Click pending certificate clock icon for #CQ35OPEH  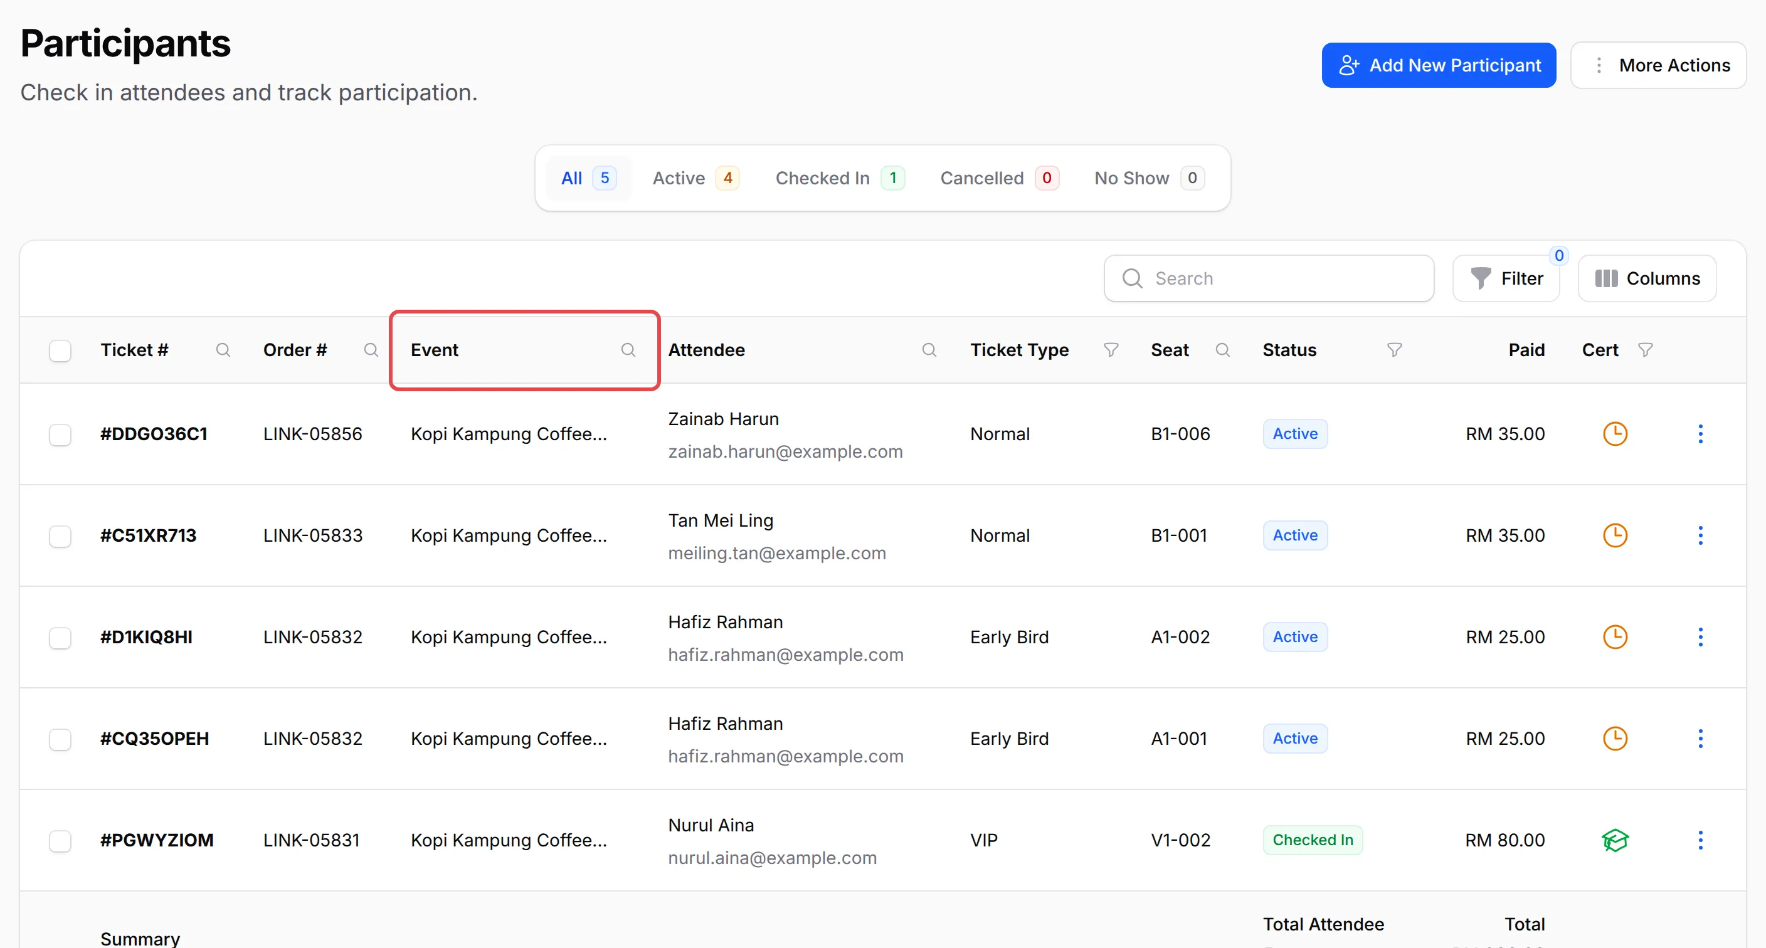pyautogui.click(x=1615, y=738)
